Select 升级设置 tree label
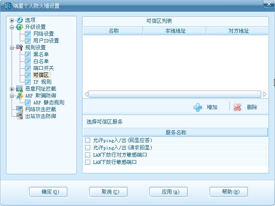Image resolution: width=275 pixels, height=206 pixels. 35,27
